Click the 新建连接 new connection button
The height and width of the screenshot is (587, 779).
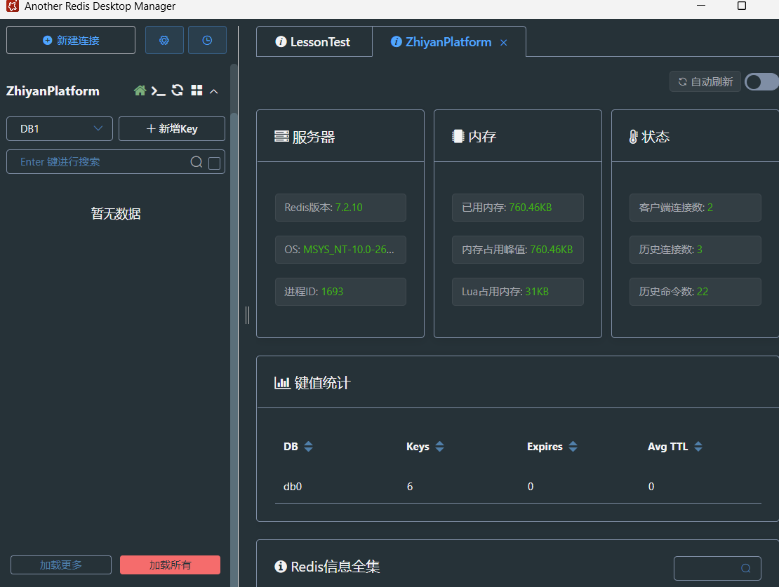(71, 41)
